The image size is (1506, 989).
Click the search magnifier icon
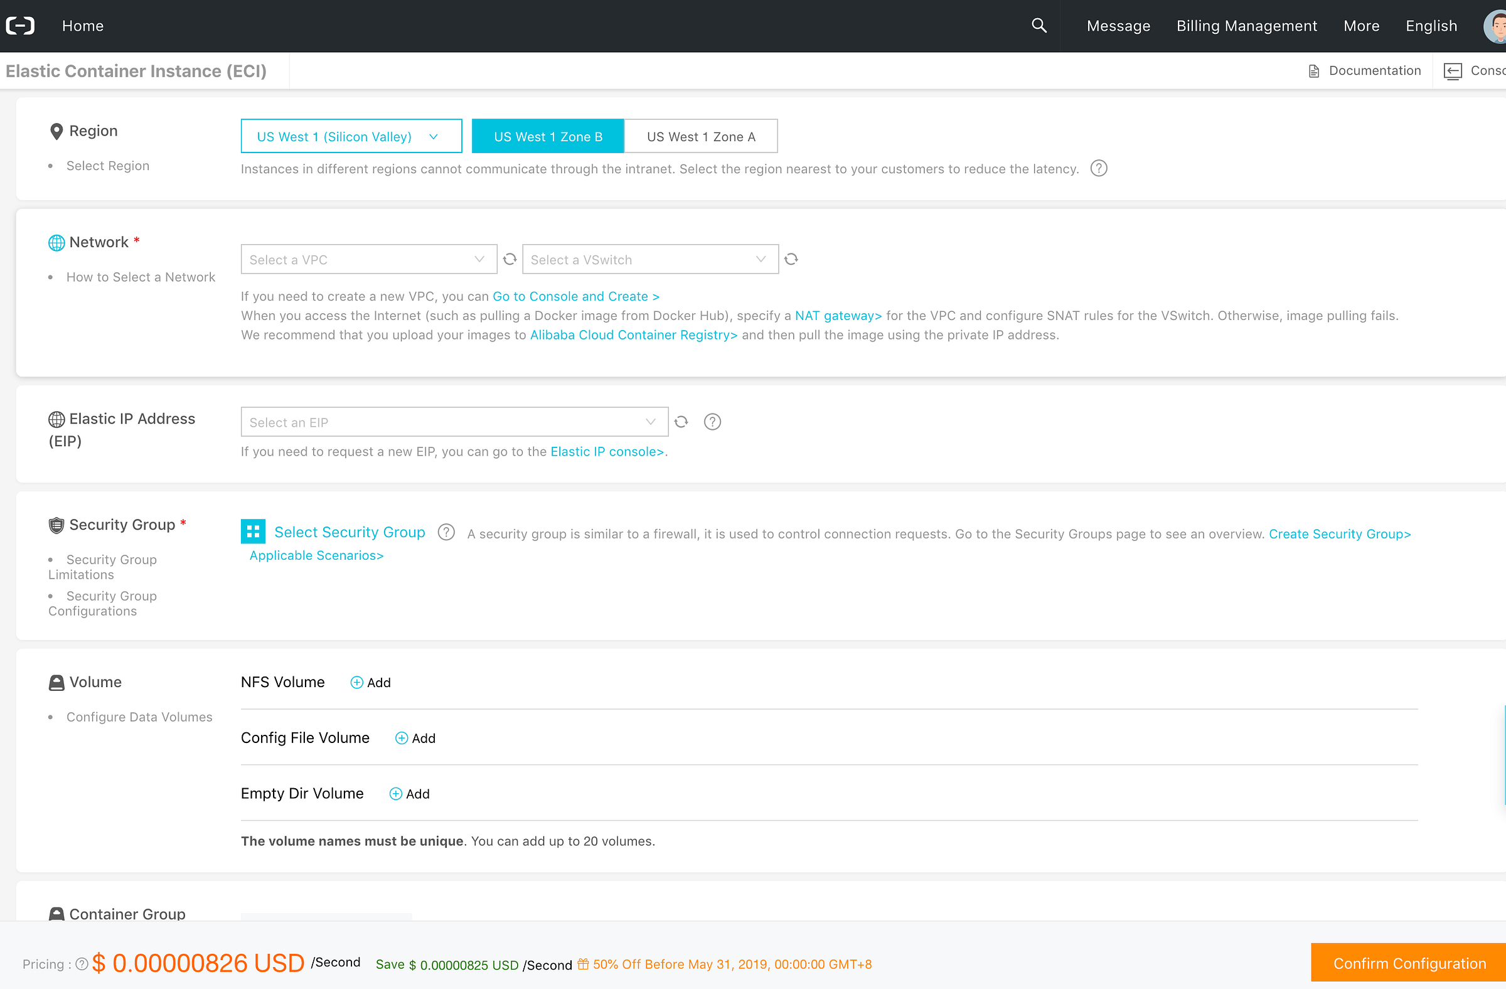click(x=1039, y=25)
